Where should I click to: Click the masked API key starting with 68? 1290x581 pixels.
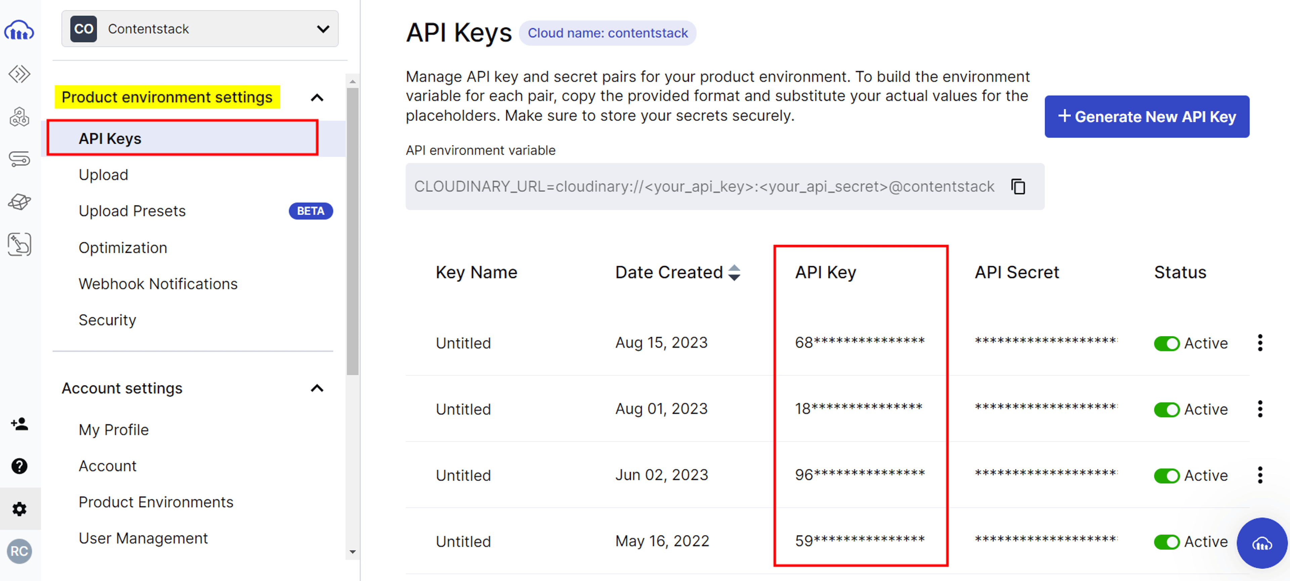tap(860, 342)
